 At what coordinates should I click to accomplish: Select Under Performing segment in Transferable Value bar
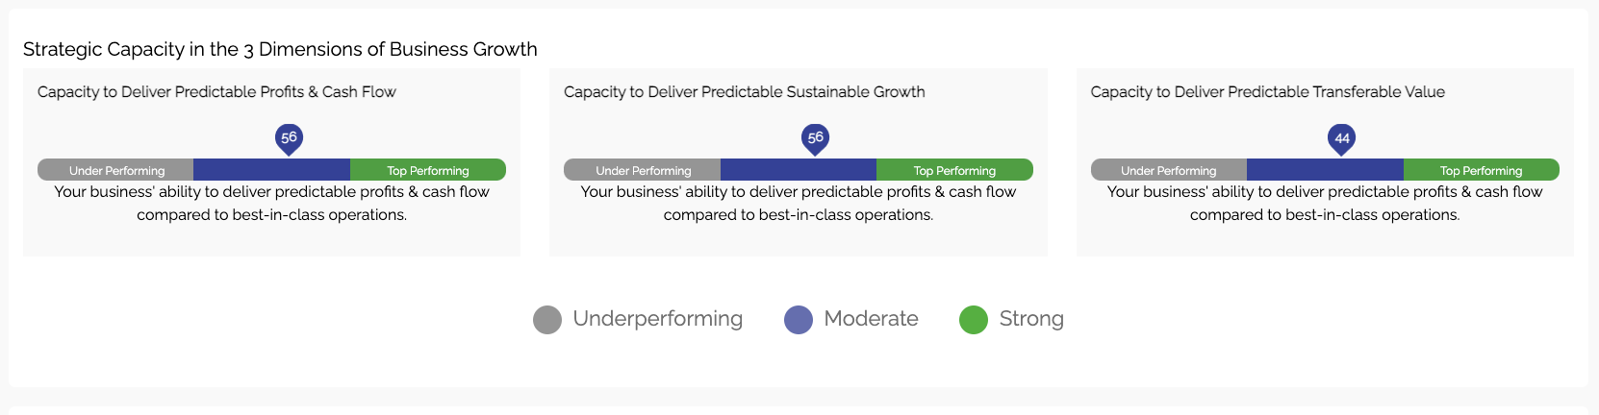pyautogui.click(x=1168, y=170)
